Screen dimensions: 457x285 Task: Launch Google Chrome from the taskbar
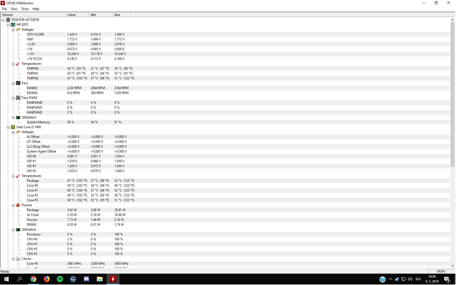[33, 279]
